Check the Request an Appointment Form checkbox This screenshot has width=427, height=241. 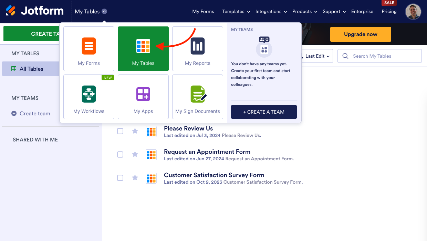(120, 154)
